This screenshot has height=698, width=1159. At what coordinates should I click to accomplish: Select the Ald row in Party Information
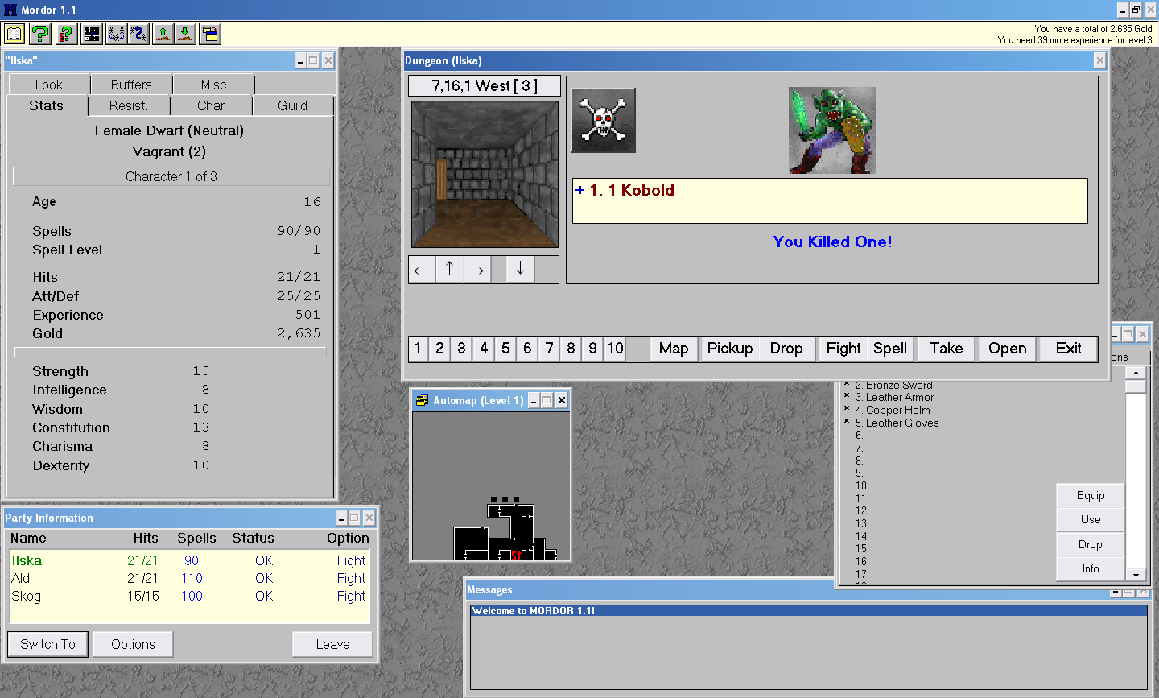coord(189,578)
